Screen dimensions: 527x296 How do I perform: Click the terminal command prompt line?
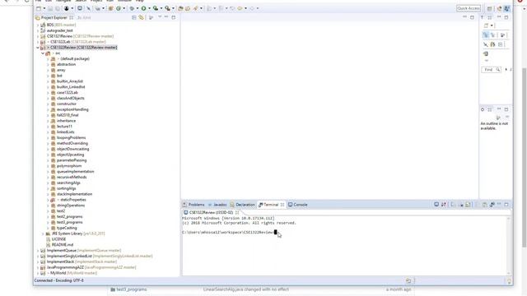coord(229,232)
